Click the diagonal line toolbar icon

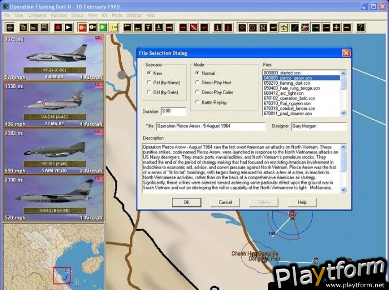coord(295,27)
